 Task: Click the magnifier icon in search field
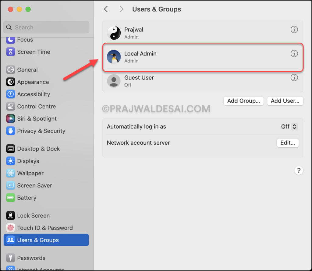[x=9, y=27]
